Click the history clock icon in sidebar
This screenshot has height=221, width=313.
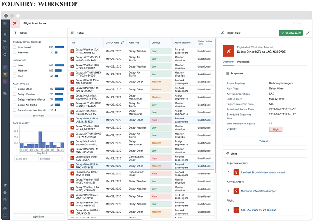5,48
